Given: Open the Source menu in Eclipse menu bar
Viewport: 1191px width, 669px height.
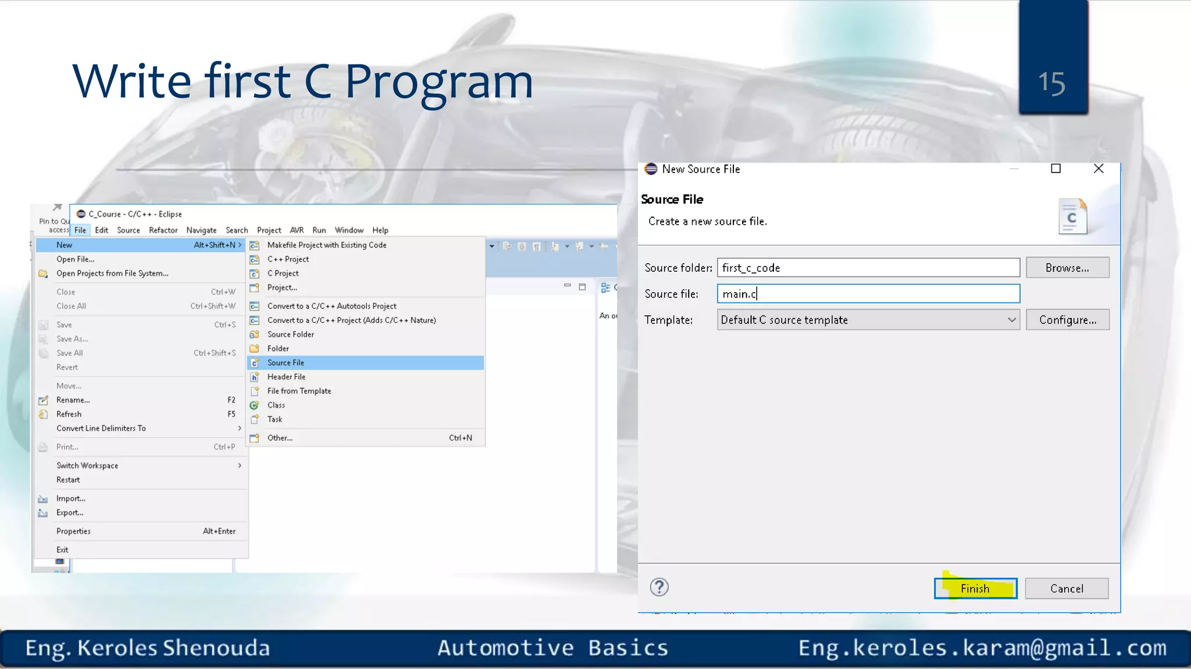Looking at the screenshot, I should point(129,230).
